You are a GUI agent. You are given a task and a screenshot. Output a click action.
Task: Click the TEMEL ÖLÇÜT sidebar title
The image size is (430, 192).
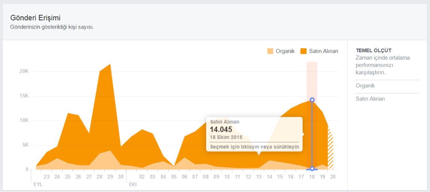[373, 51]
